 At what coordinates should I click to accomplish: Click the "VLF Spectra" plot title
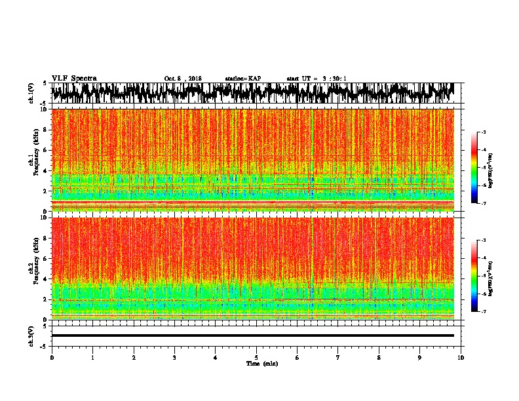(x=74, y=79)
